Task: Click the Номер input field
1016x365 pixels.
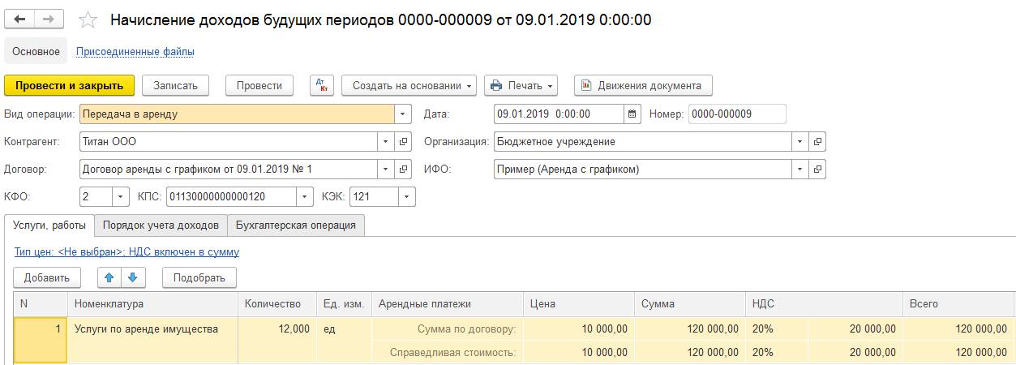Action: (x=736, y=114)
